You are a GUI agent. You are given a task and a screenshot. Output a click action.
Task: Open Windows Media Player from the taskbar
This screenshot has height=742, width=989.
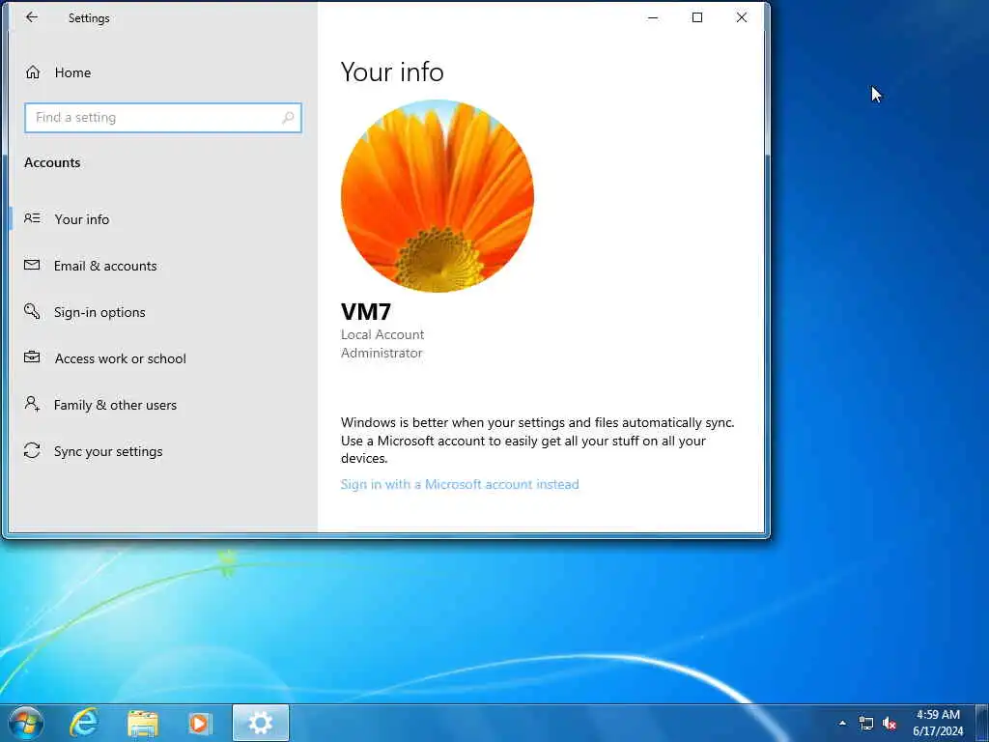(x=201, y=723)
